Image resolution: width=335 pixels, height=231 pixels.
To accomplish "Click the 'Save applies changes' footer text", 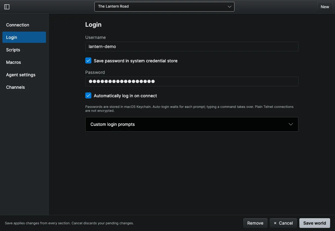I will [69, 223].
